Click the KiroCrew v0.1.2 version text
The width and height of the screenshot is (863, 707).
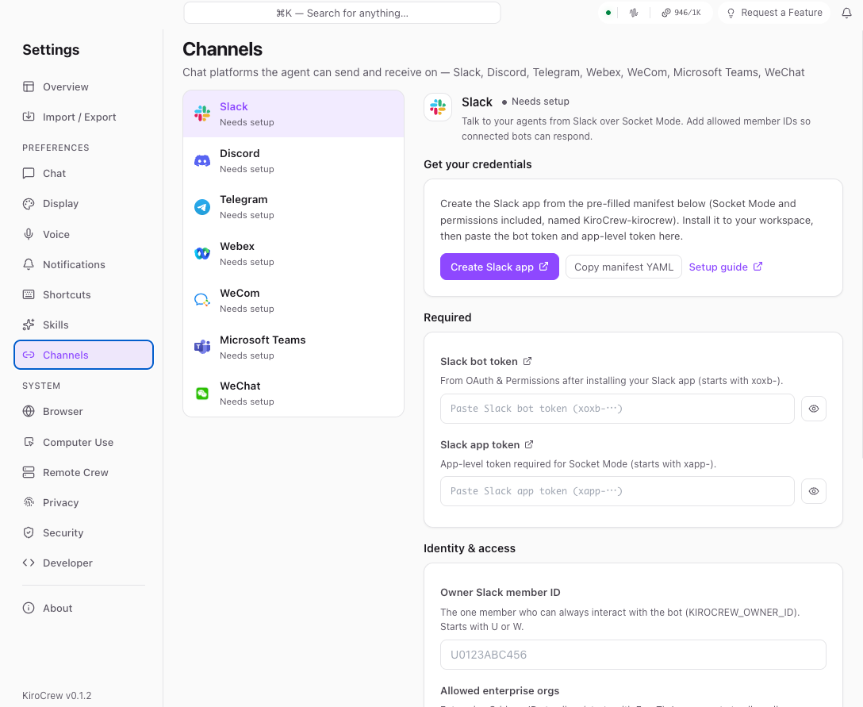pyautogui.click(x=56, y=695)
